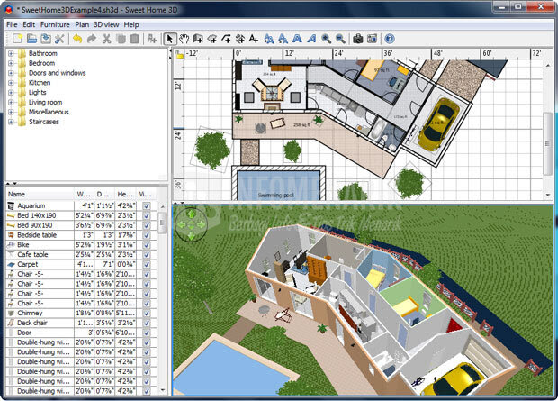The image size is (558, 401).
Task: Hide the Chimney via its checkbox
Action: tap(147, 313)
